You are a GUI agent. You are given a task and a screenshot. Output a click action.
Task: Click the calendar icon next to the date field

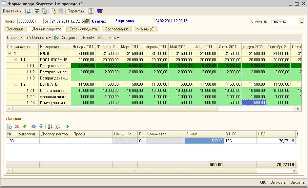pos(87,21)
